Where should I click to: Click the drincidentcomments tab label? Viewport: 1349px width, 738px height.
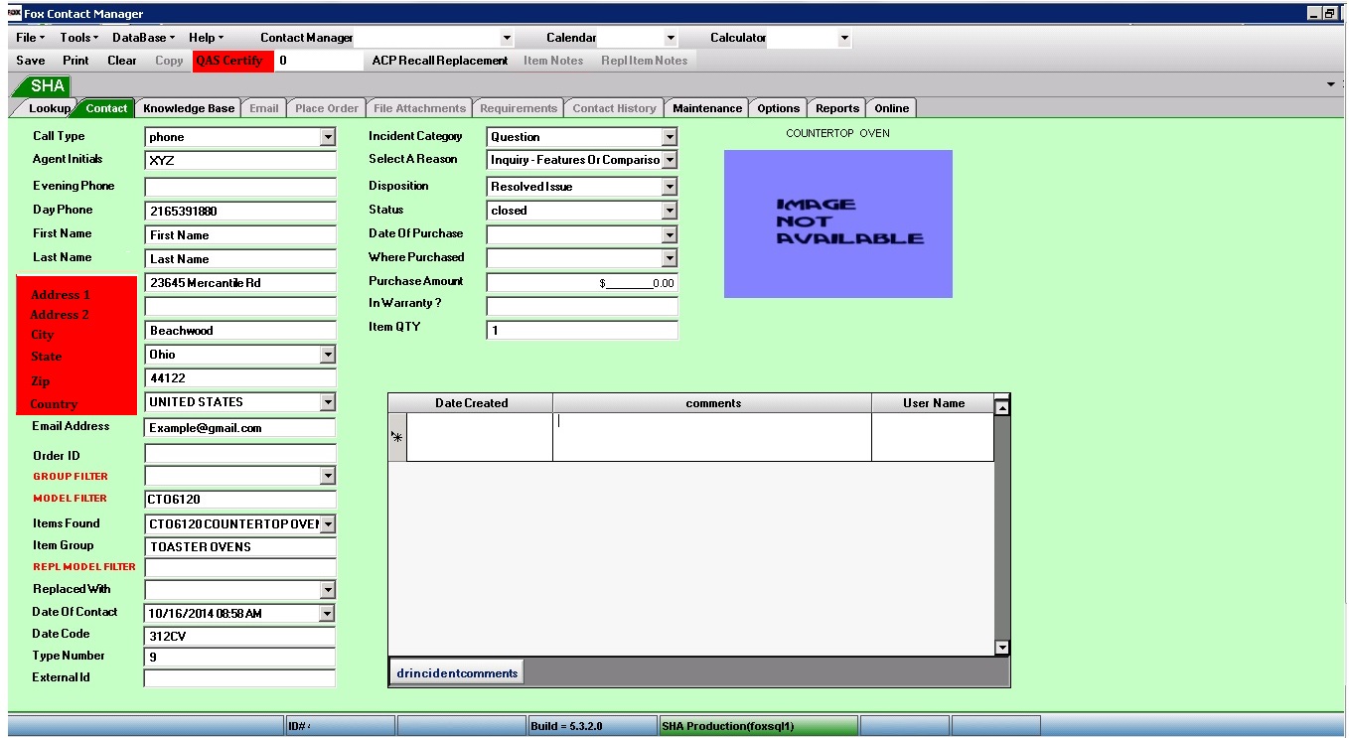[457, 673]
